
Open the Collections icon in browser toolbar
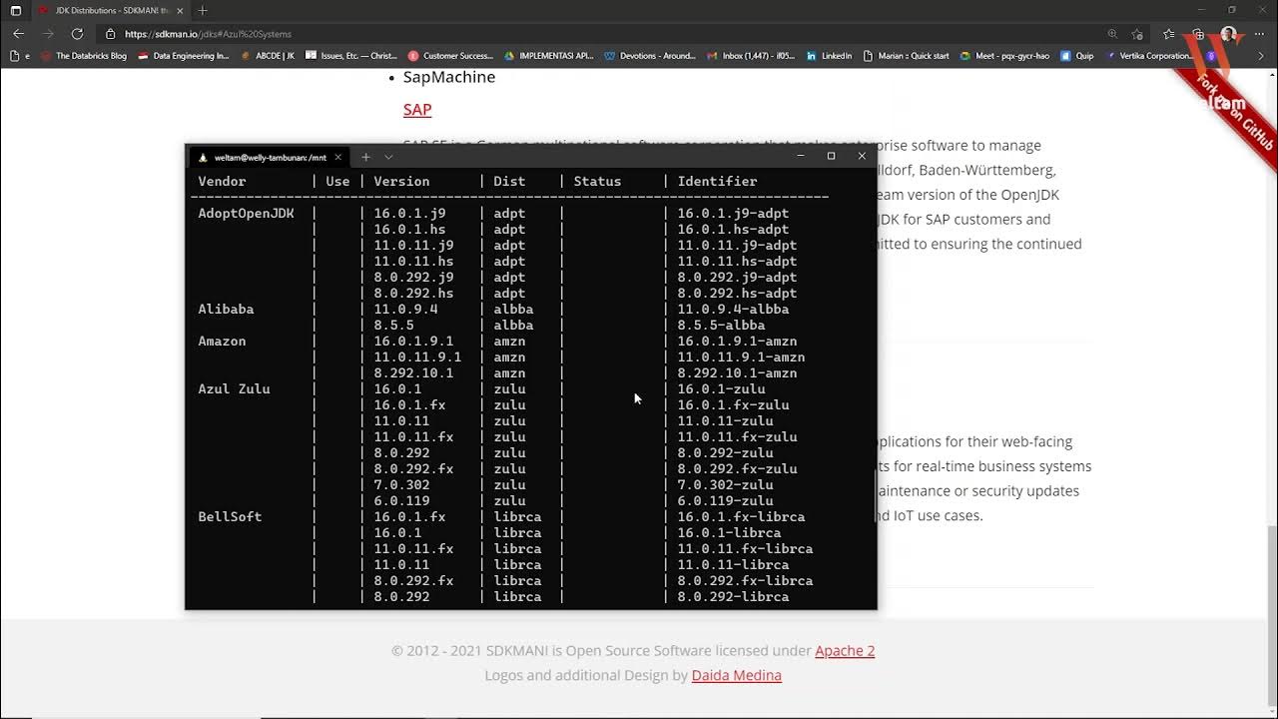1198,34
